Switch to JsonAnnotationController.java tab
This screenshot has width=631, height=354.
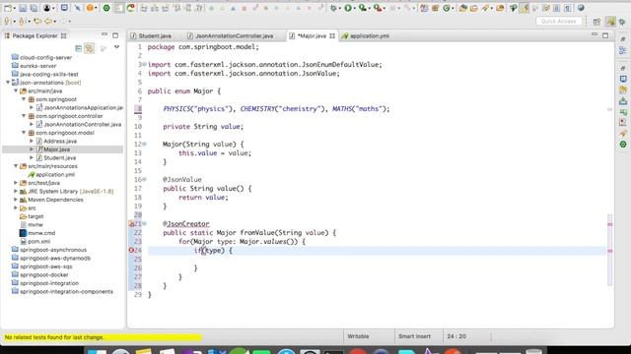(231, 35)
